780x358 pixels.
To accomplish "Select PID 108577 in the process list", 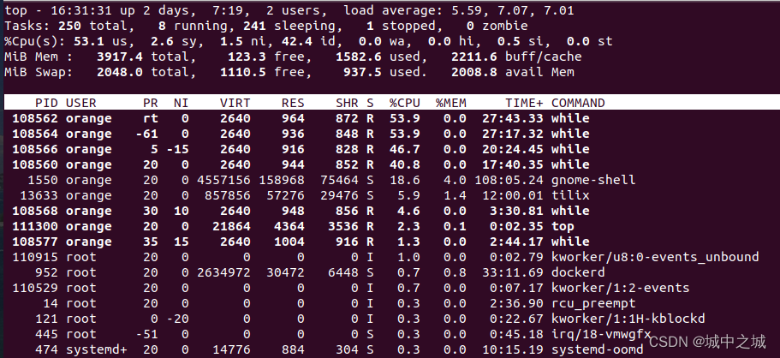I will click(35, 242).
